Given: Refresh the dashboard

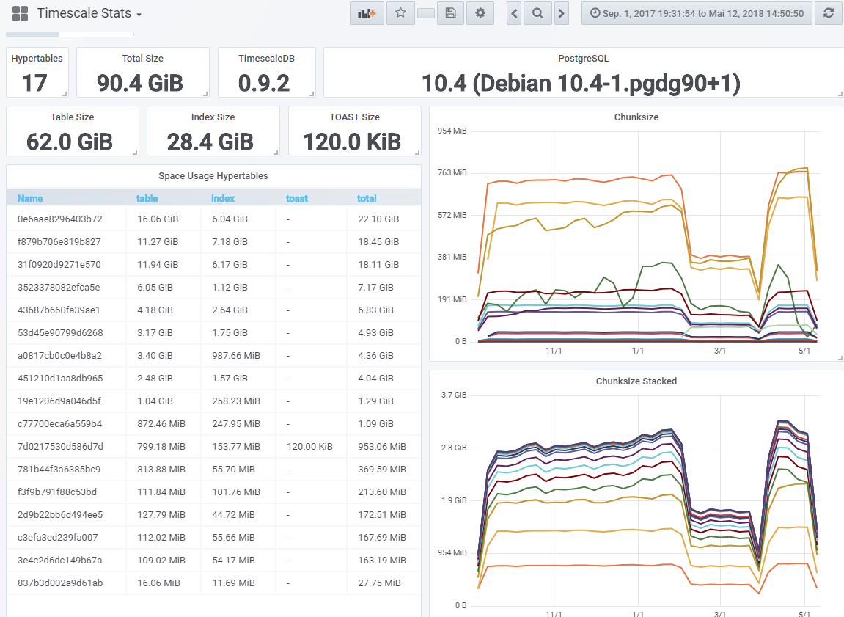Looking at the screenshot, I should pyautogui.click(x=829, y=13).
